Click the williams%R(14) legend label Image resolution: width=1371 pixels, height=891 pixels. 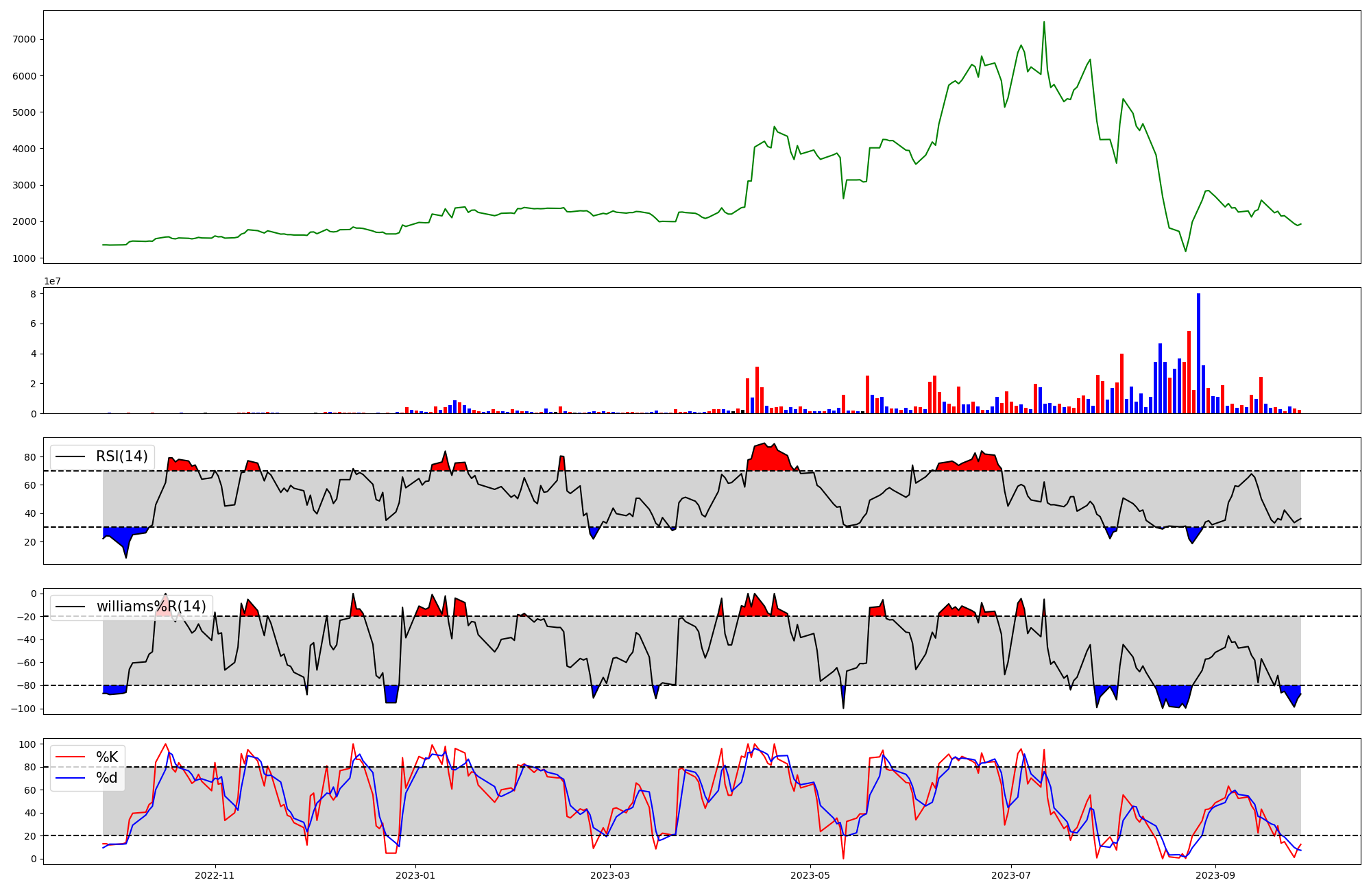tap(151, 607)
